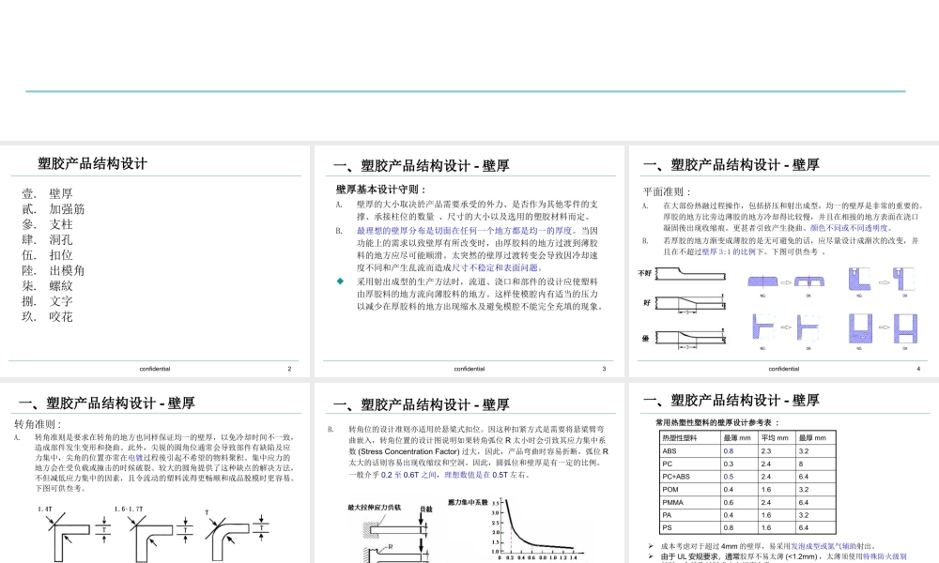Click the ABS row label in the table
939x563 pixels.
click(x=670, y=451)
